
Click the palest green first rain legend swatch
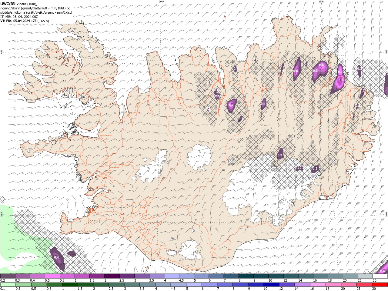coord(8,285)
